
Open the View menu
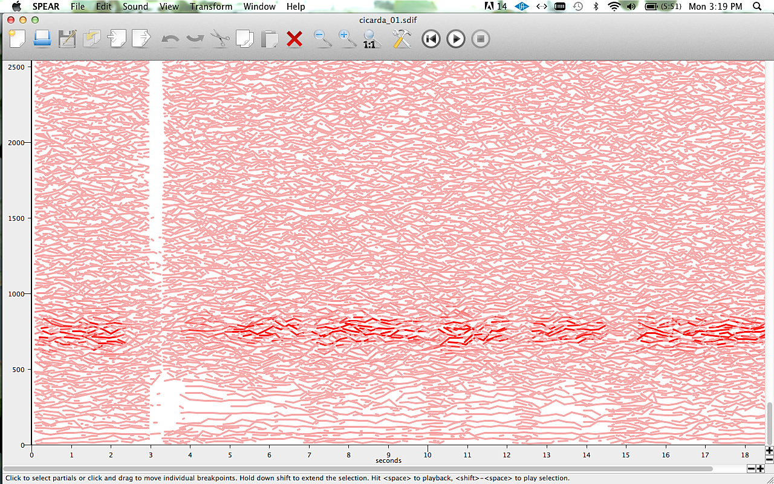pos(169,7)
